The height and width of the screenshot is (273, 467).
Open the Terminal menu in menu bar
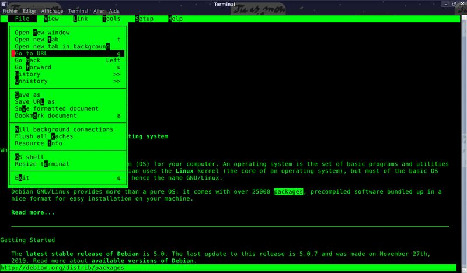[78, 11]
